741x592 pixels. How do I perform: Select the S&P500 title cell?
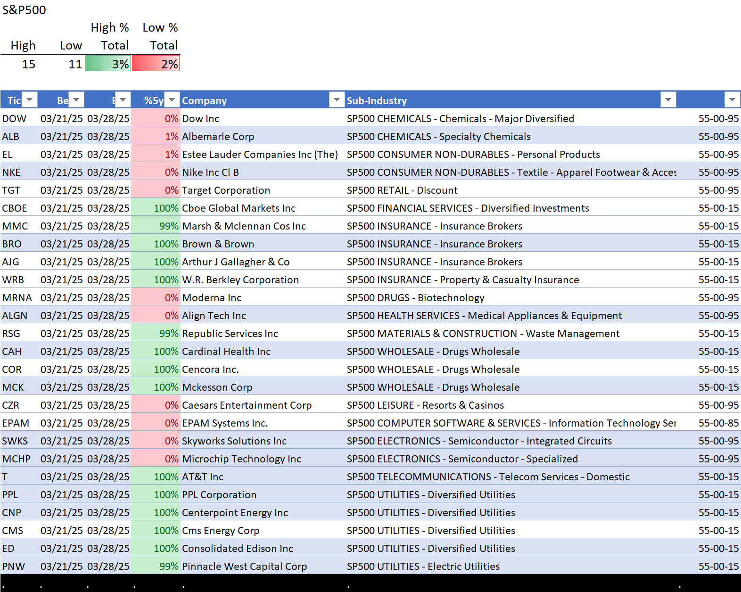point(24,10)
